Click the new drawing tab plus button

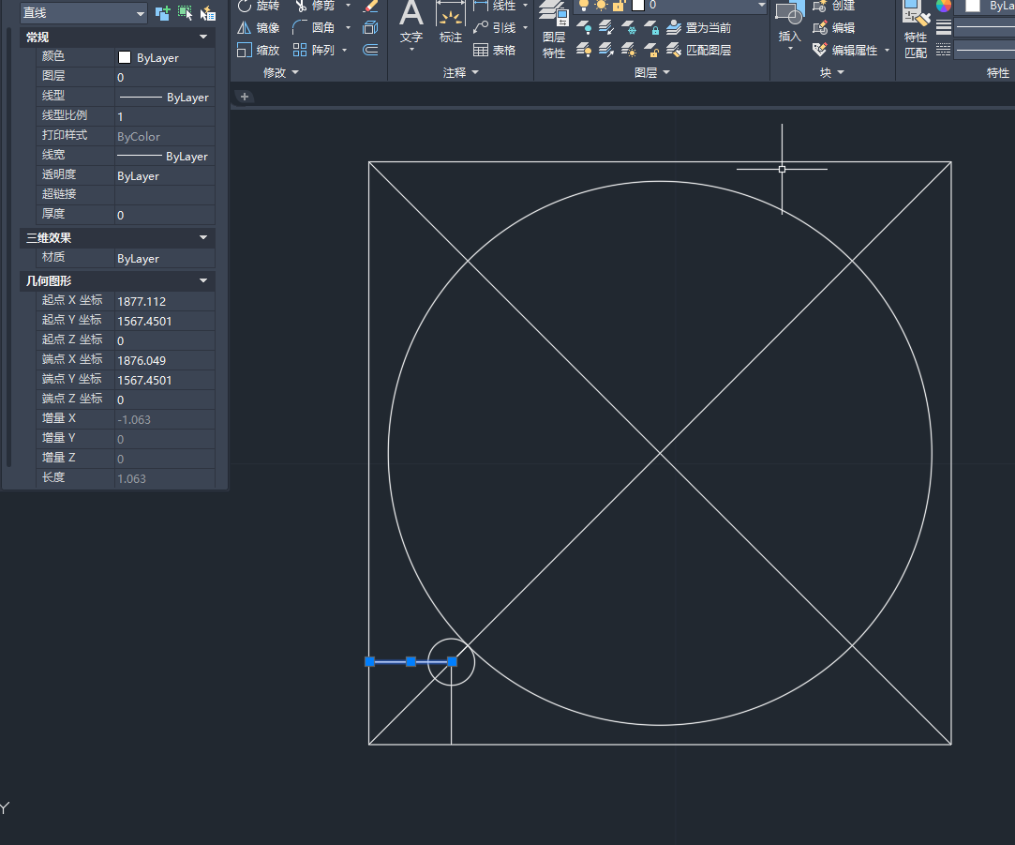pyautogui.click(x=245, y=97)
